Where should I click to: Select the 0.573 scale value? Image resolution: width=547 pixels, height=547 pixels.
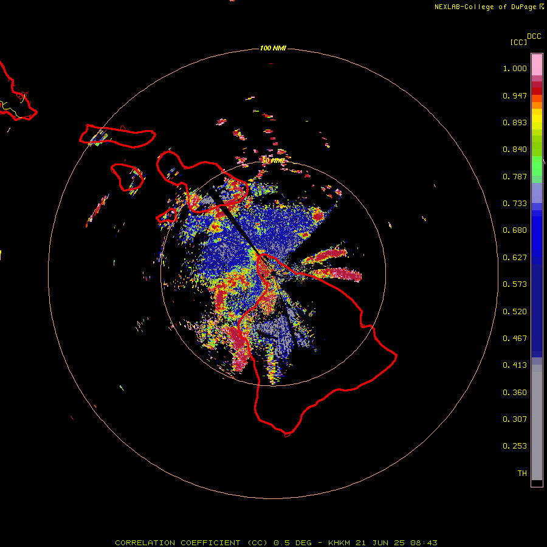[x=515, y=284]
